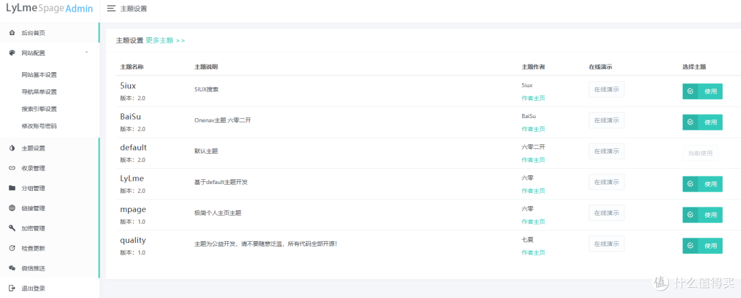Apply the quality theme with 使用
Screen dimensions: 741x298
coord(703,246)
